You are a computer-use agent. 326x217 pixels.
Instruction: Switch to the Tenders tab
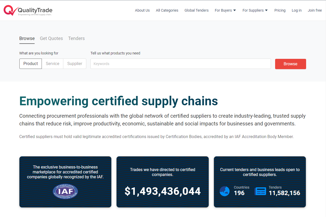(x=76, y=38)
